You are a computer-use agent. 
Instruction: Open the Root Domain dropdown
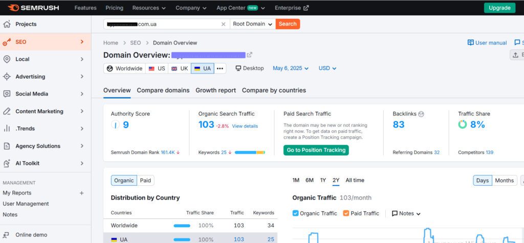pos(253,24)
